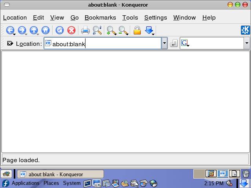This screenshot has height=188, width=251.
Task: Click the padlock Security icon
Action: tap(137, 31)
